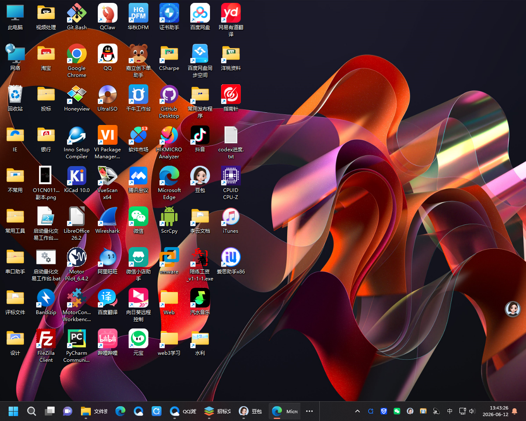The width and height of the screenshot is (526, 421).
Task: Activate the 豆包 taskbar window
Action: pyautogui.click(x=251, y=411)
